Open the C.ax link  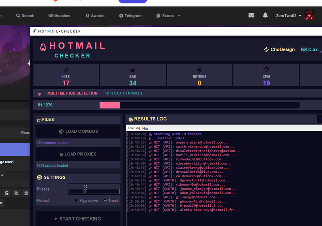(309, 49)
